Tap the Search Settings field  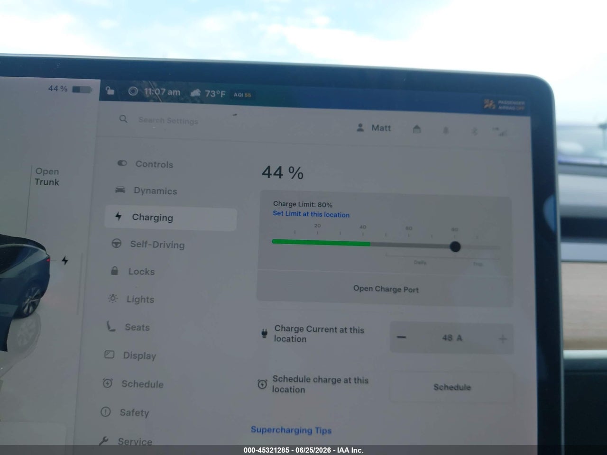[x=168, y=120]
